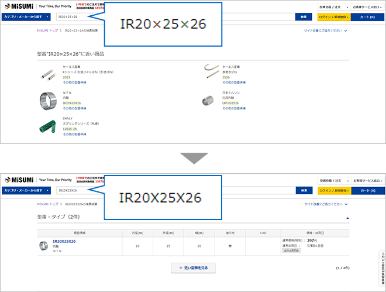Open お客様サービス窓口 menu on the IR20×25×26 page
386x292 pixels.
368,8
